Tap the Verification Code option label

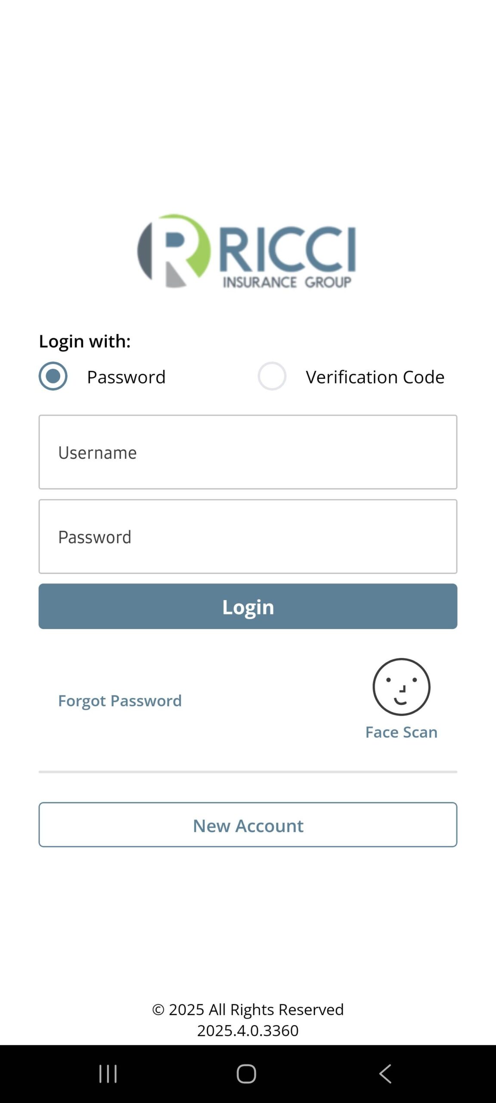(375, 377)
